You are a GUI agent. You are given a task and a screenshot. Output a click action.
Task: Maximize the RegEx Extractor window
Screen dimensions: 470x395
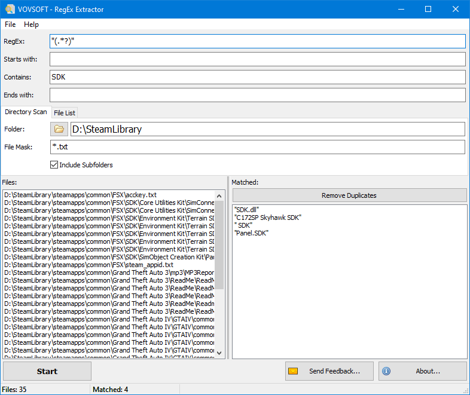click(x=428, y=10)
